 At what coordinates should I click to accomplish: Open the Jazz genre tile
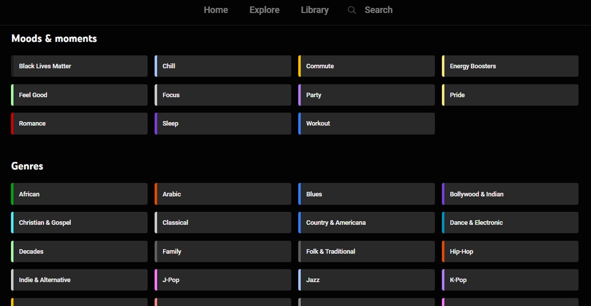366,280
